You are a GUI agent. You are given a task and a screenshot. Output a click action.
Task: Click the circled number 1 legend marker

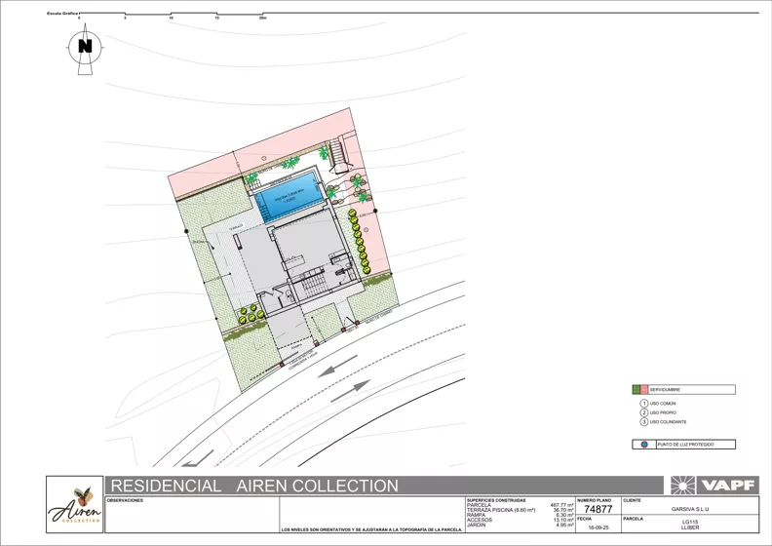[x=643, y=404]
